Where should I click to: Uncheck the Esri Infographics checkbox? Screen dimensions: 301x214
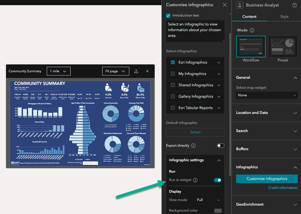[173, 62]
